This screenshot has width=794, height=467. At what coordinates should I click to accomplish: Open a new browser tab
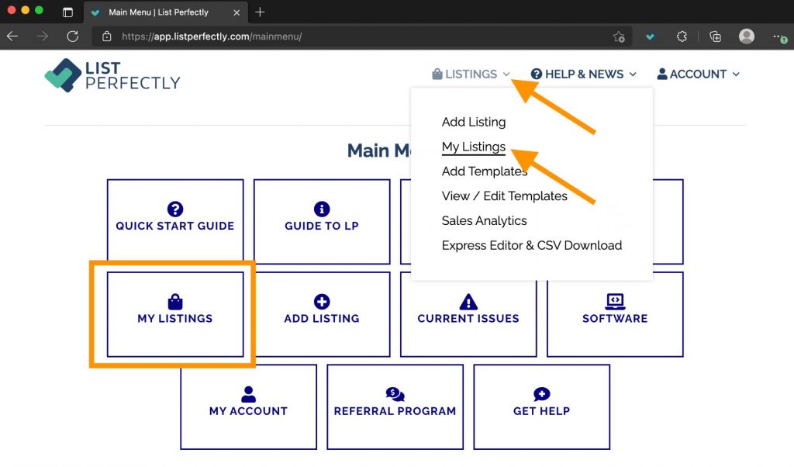coord(260,12)
